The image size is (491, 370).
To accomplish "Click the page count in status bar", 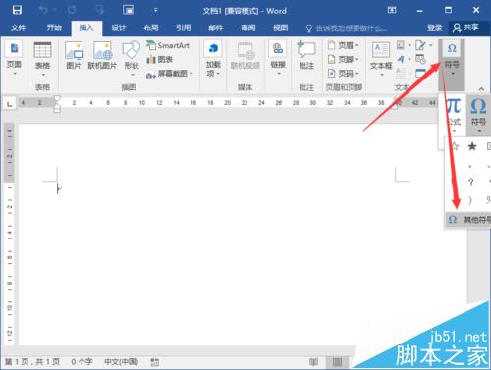I will [x=32, y=362].
